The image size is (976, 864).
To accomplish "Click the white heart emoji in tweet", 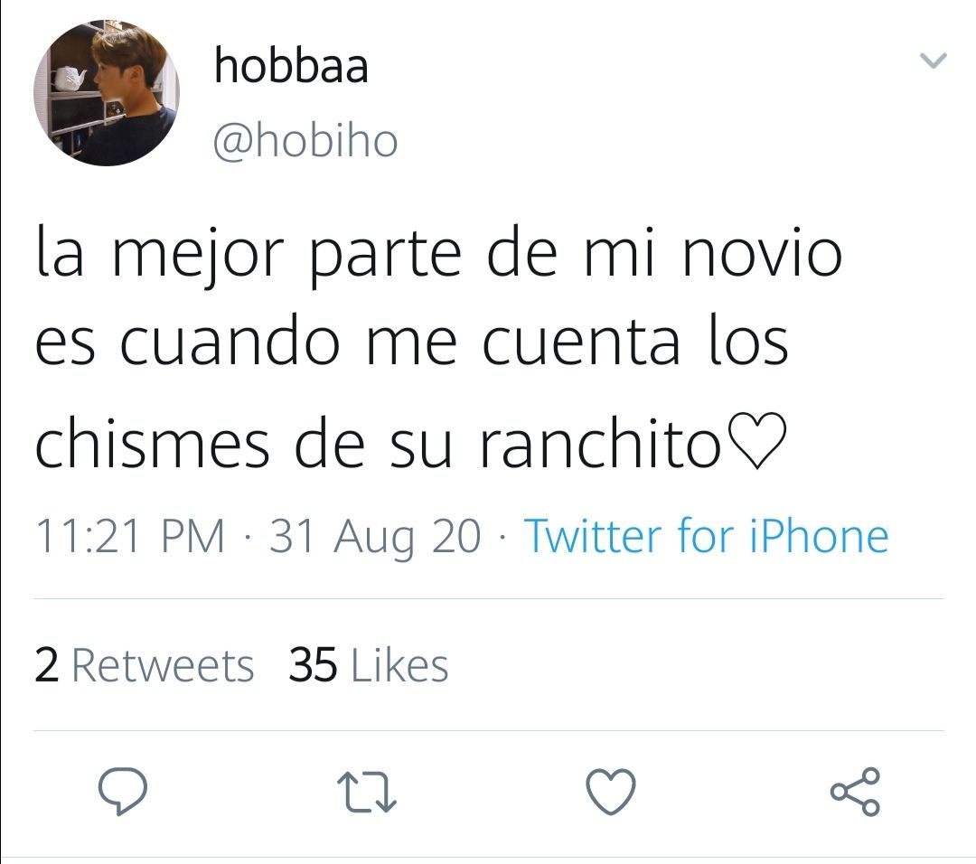I will tap(756, 441).
